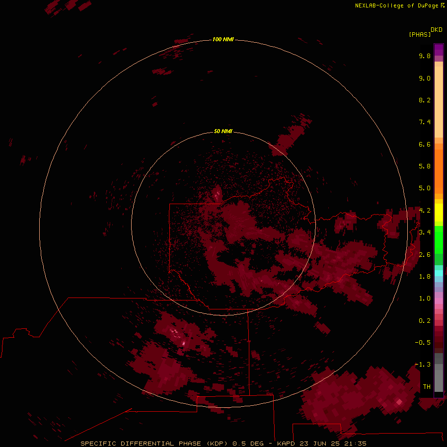Click the 5.8 scale value
Screen dimensions: 447x447
pyautogui.click(x=425, y=166)
